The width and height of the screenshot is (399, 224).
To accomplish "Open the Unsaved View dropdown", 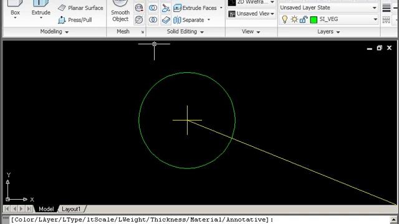I will 272,14.
